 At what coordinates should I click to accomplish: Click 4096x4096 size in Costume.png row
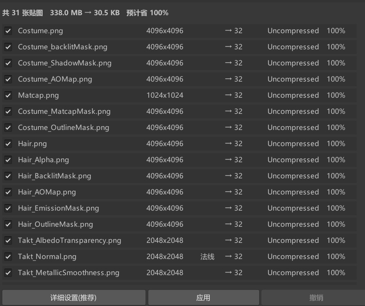click(x=165, y=31)
